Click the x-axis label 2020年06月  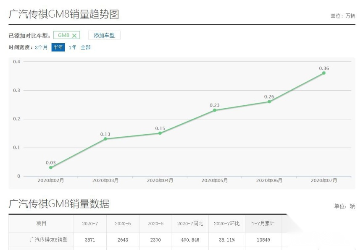tap(269, 180)
